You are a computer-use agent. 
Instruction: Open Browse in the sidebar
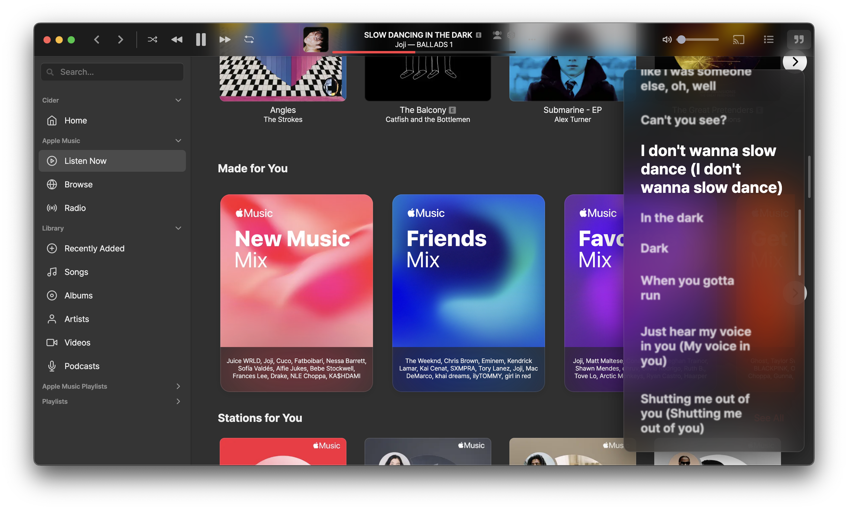[x=78, y=185]
